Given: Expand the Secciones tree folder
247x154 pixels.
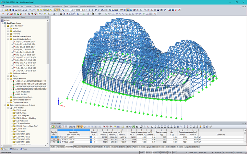Looking at the screenshot, I should 8,34.
